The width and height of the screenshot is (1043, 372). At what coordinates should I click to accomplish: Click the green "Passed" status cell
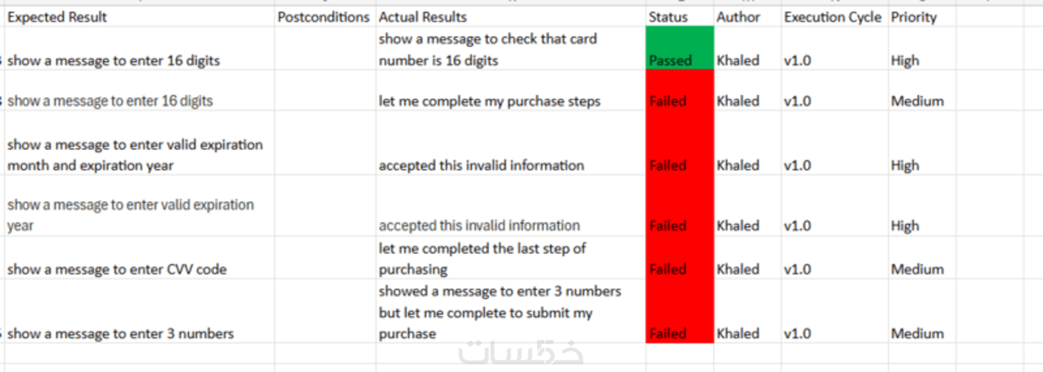[679, 49]
